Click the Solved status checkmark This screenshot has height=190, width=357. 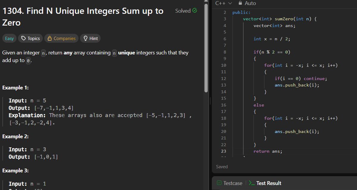pyautogui.click(x=195, y=11)
